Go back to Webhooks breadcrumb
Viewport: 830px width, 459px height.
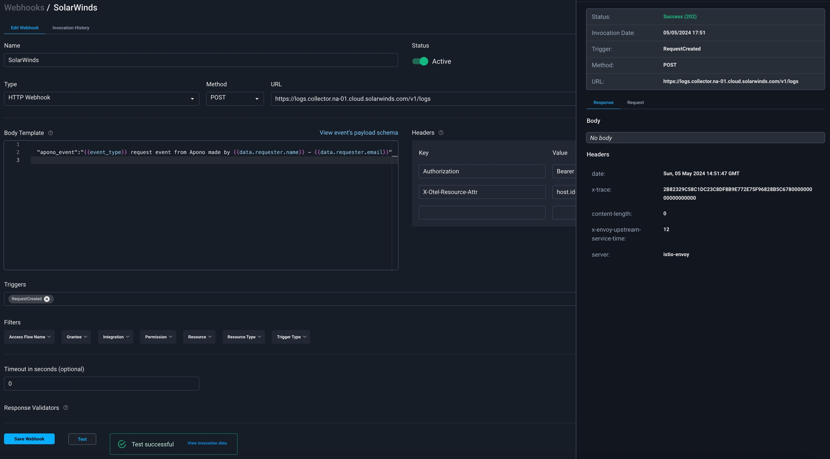[24, 8]
